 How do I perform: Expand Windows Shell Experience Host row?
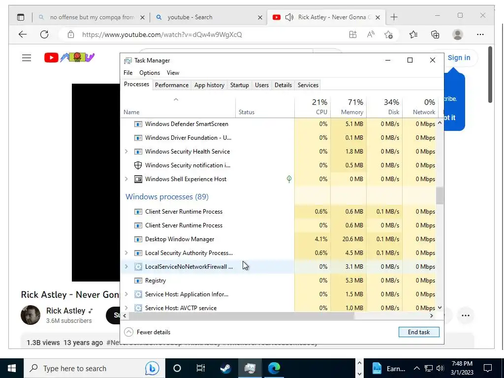126,179
